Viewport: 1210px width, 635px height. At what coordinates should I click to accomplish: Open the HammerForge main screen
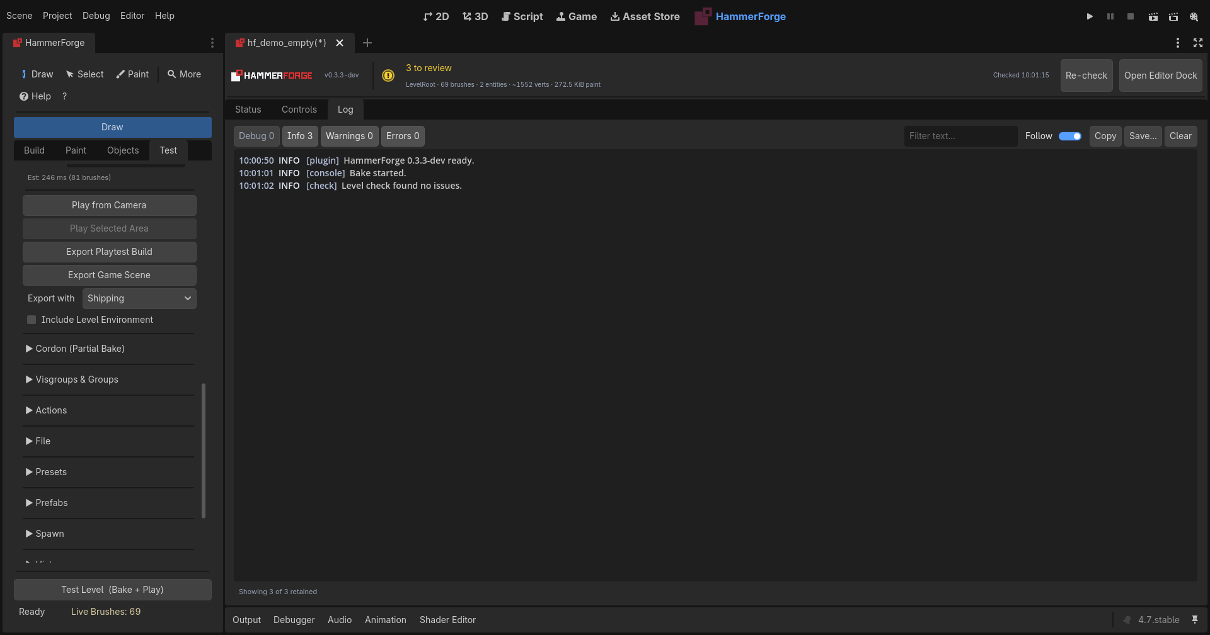[x=740, y=16]
